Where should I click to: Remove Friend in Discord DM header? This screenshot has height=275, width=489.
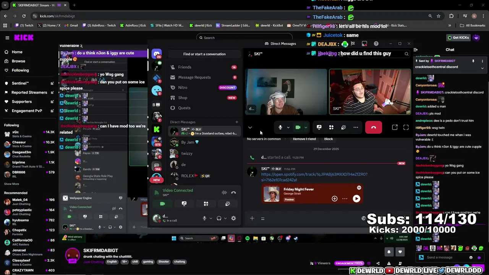(x=304, y=139)
